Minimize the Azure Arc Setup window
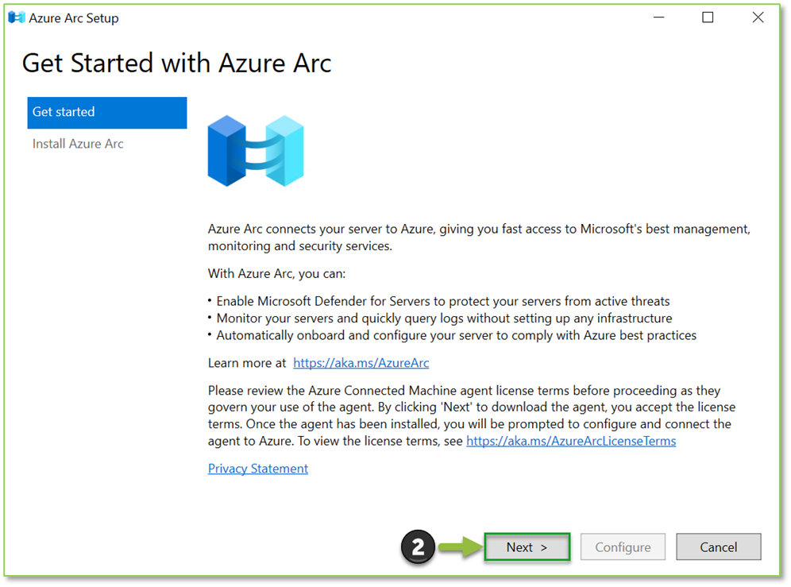 point(658,17)
